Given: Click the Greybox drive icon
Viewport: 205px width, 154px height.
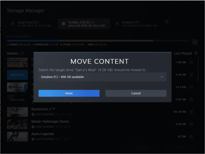Looking at the screenshot, I should (x=117, y=24).
